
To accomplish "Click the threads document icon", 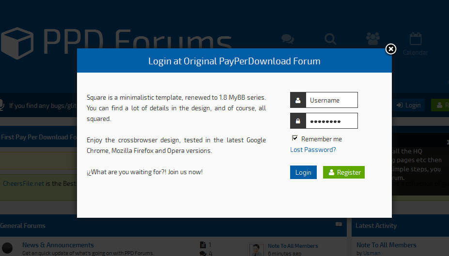I will coord(203,245).
